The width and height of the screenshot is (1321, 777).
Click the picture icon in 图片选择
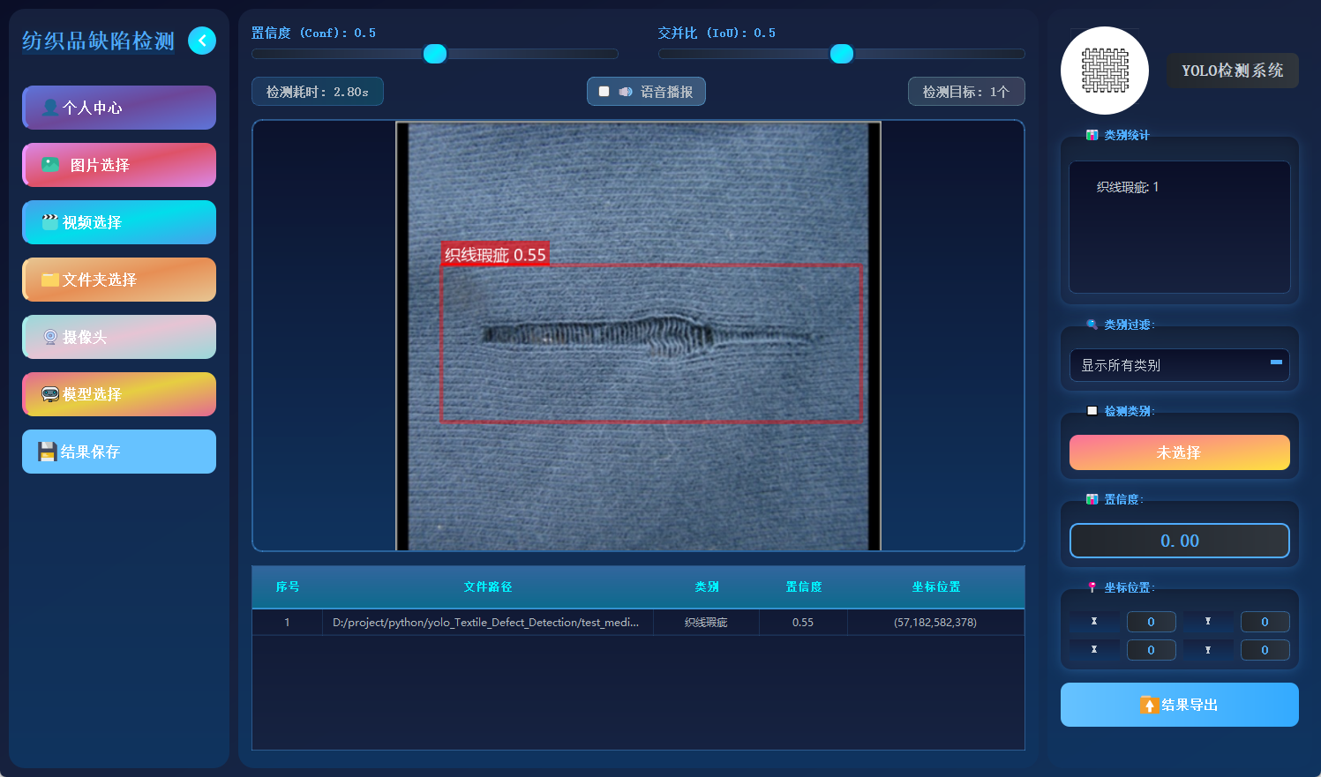pos(50,165)
